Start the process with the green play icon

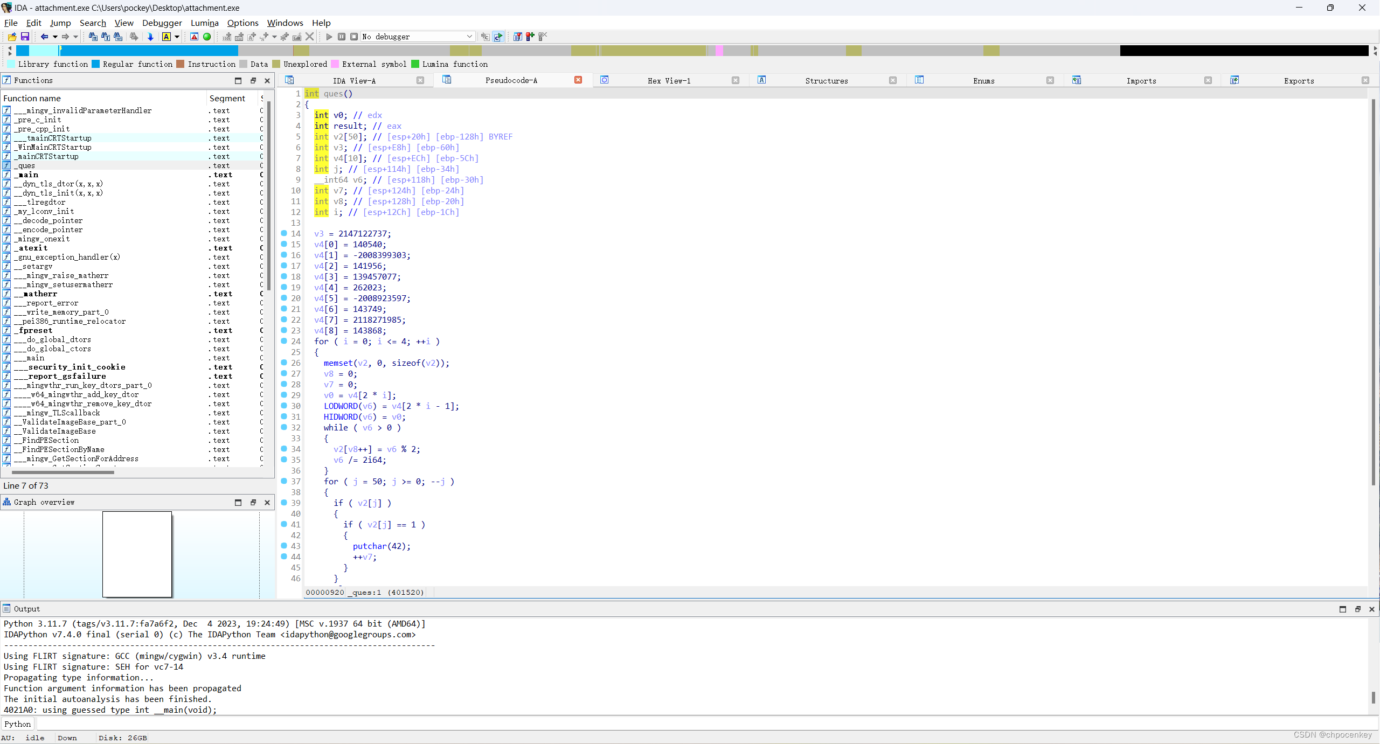pyautogui.click(x=329, y=37)
